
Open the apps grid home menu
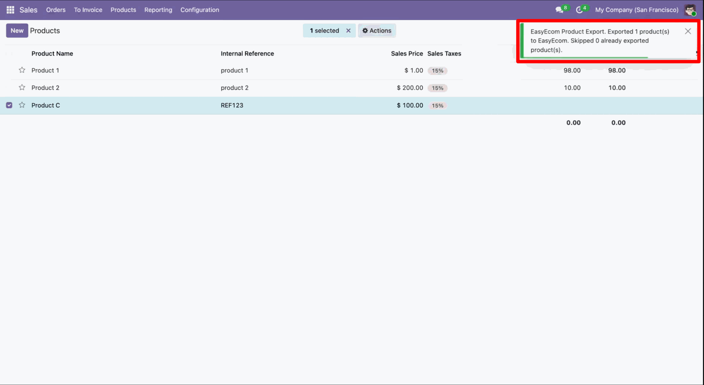pyautogui.click(x=10, y=10)
